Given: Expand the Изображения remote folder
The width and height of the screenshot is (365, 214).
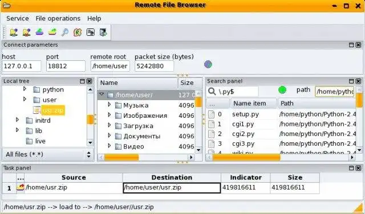Looking at the screenshot, I should coord(109,115).
